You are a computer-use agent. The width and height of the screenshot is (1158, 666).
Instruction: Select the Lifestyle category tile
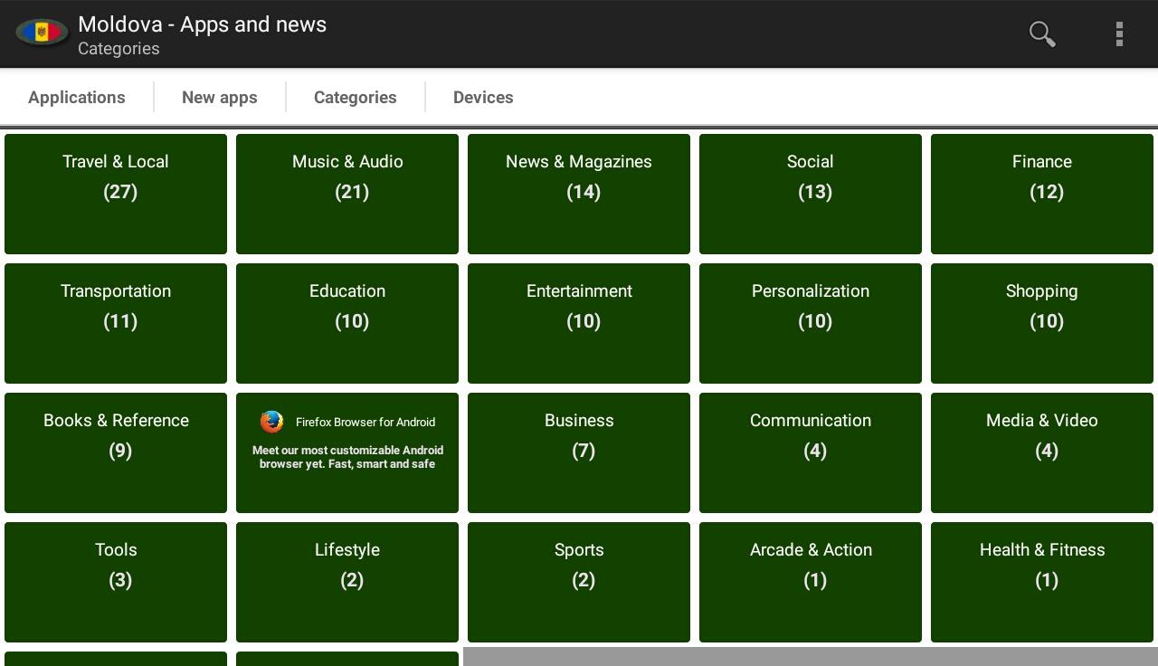click(x=347, y=582)
